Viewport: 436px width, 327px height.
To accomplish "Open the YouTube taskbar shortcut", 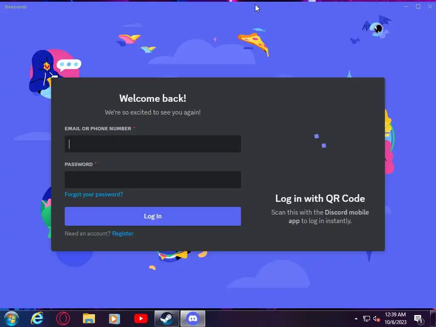I will (141, 318).
